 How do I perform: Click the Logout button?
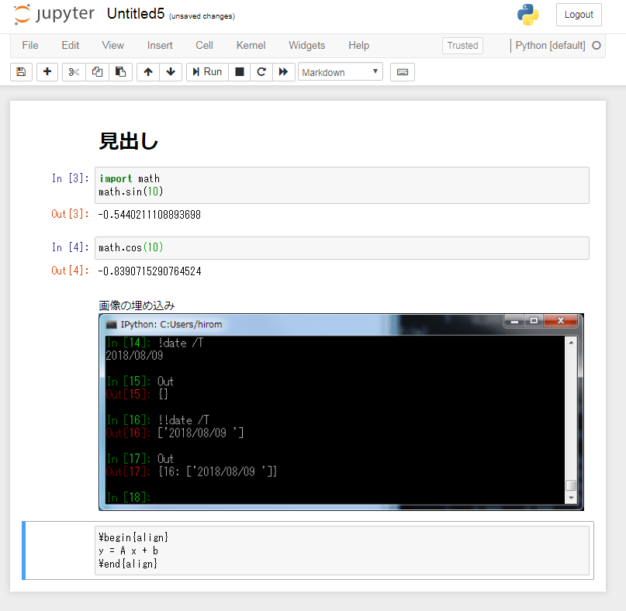click(579, 15)
